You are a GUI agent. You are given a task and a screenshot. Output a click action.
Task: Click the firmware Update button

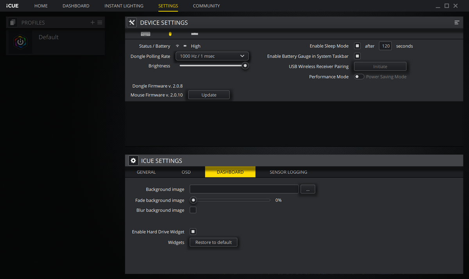pos(209,95)
